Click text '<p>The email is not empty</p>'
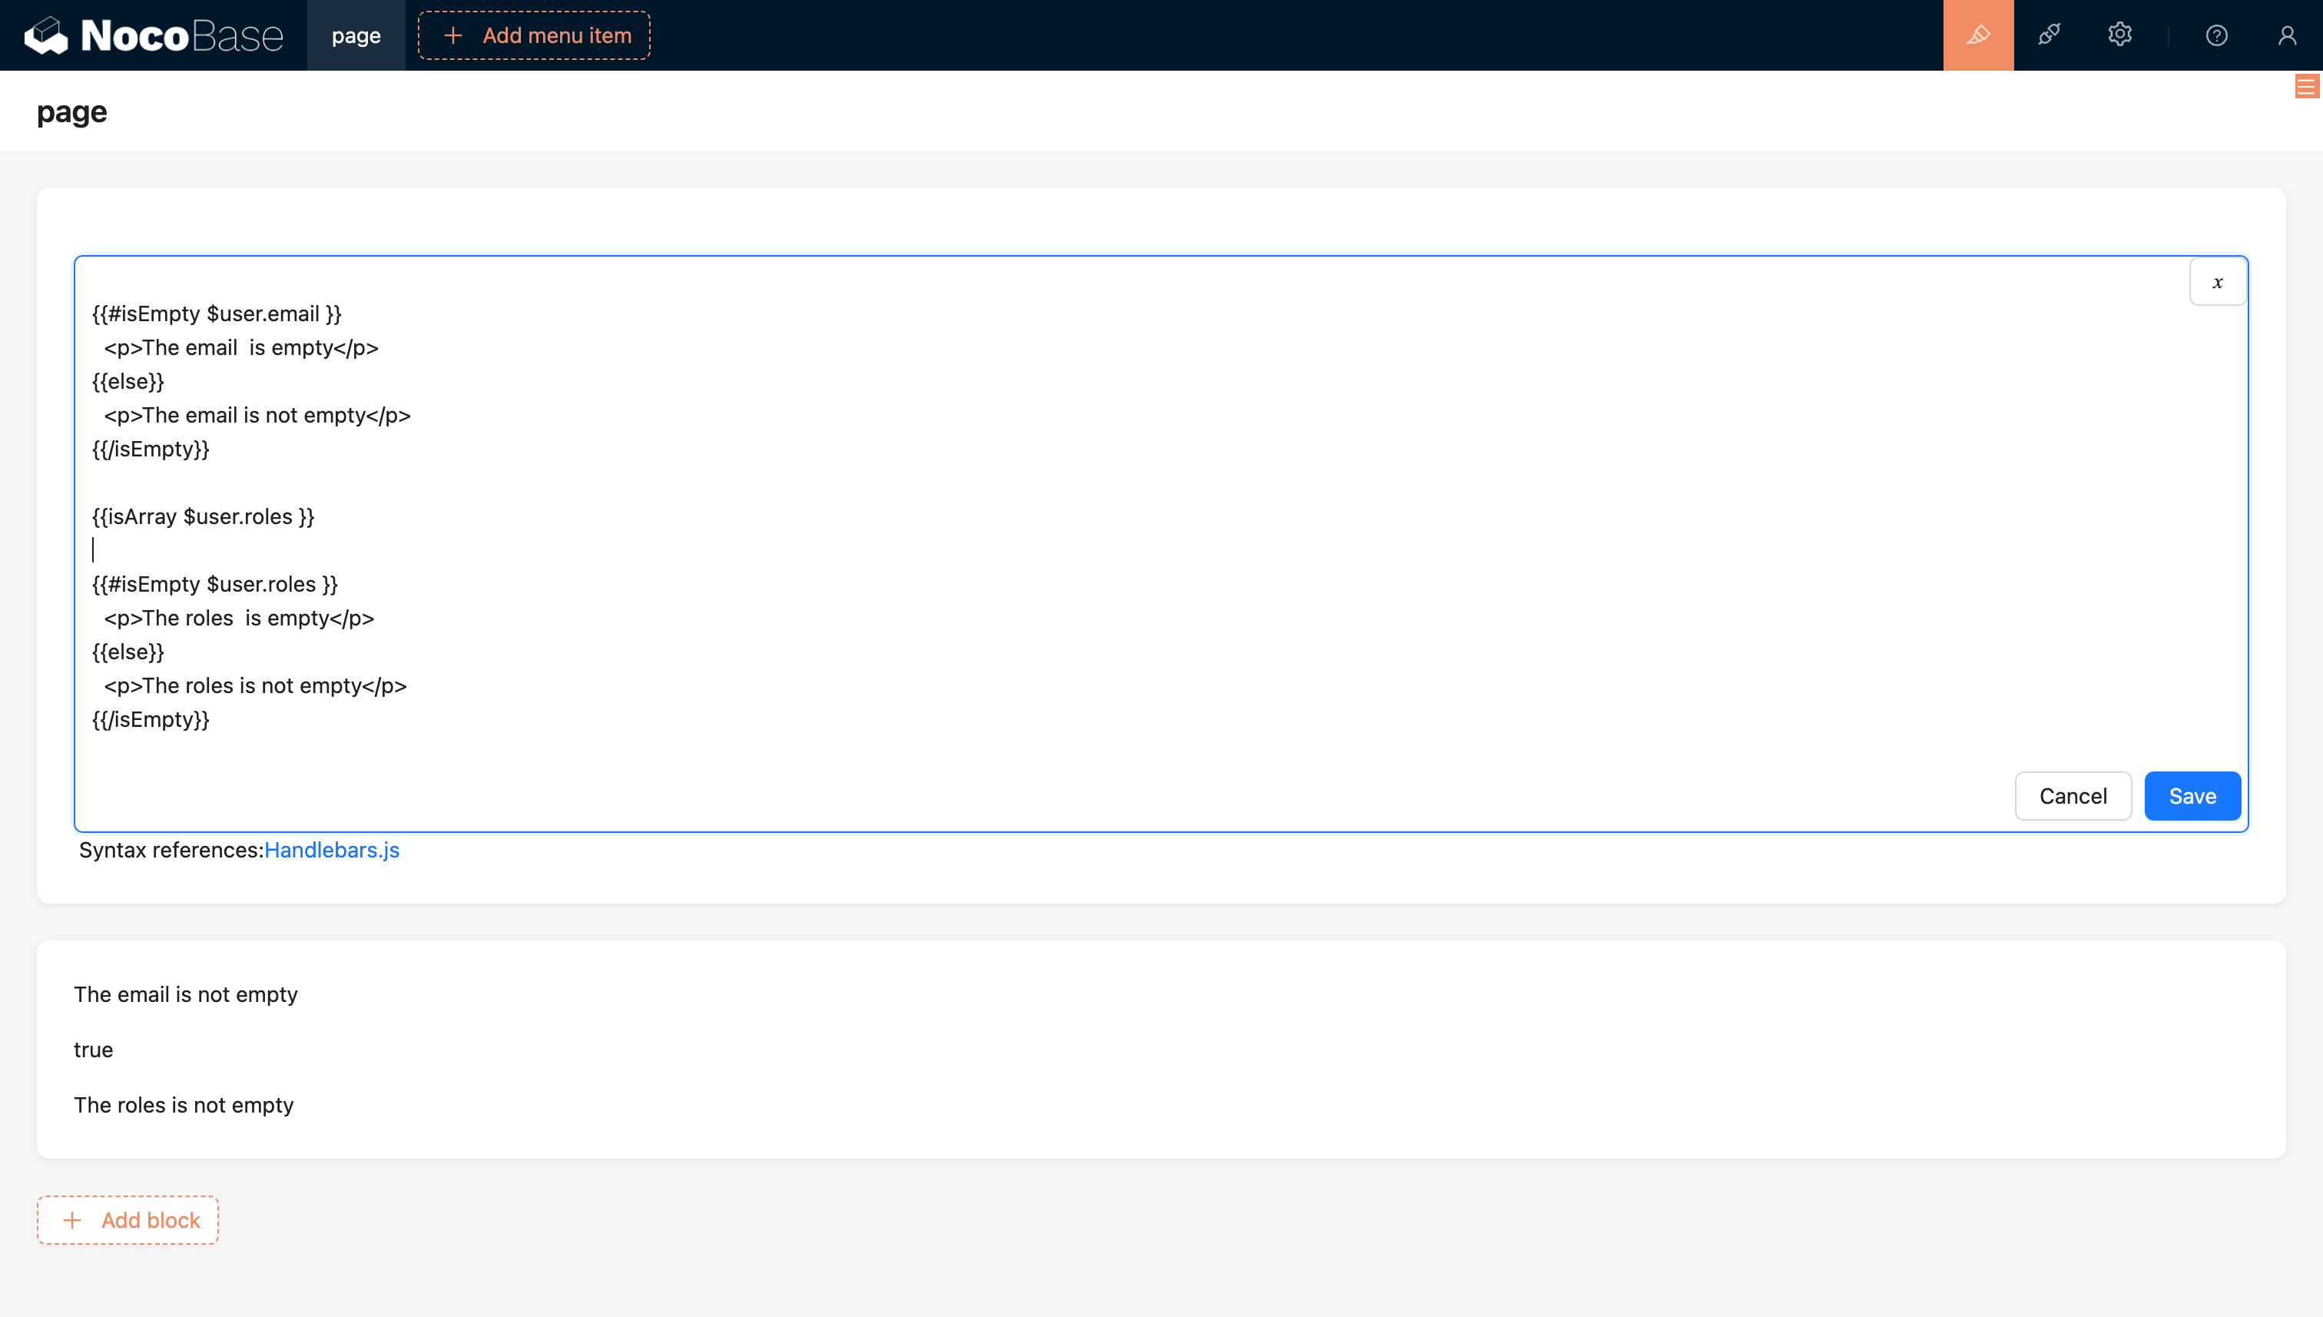Screen dimensions: 2323x1317 pyautogui.click(x=257, y=415)
